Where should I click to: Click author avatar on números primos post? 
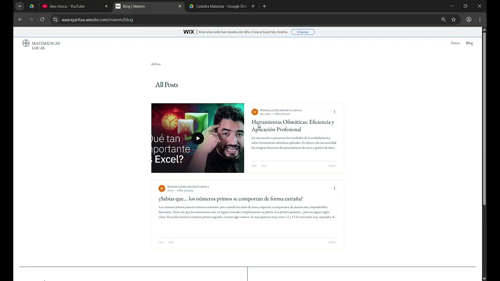(x=162, y=189)
